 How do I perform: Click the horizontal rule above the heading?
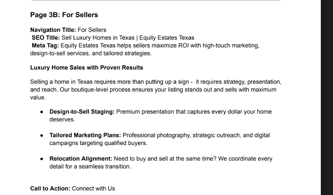156,0
